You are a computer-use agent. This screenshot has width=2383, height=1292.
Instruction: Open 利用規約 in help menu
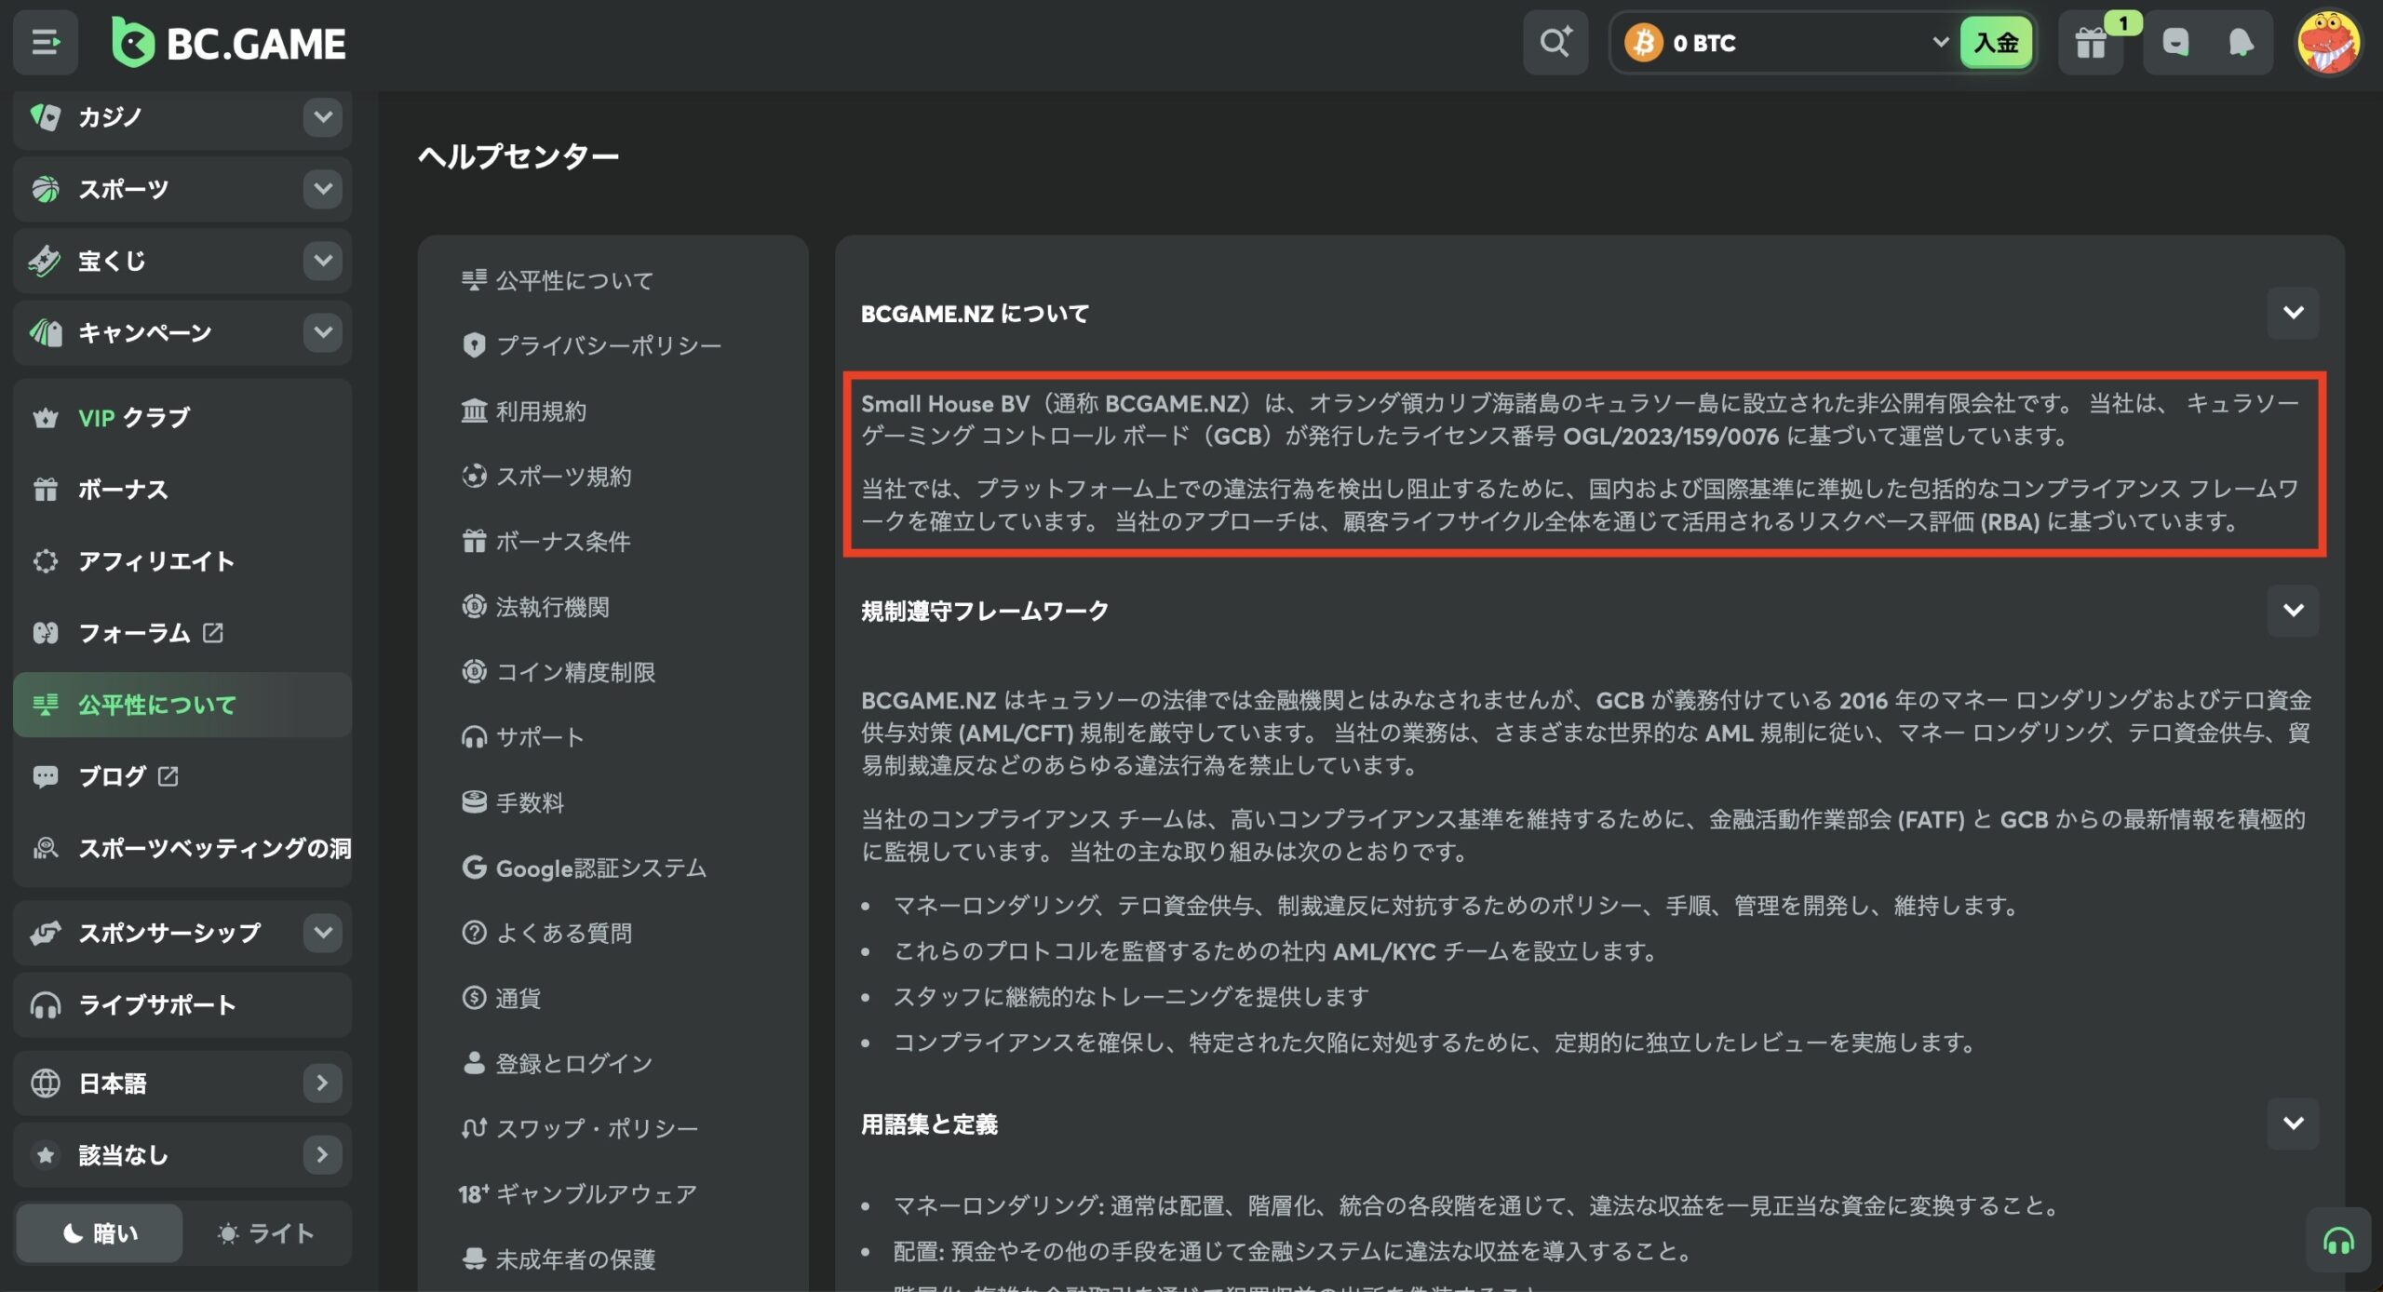click(x=524, y=410)
